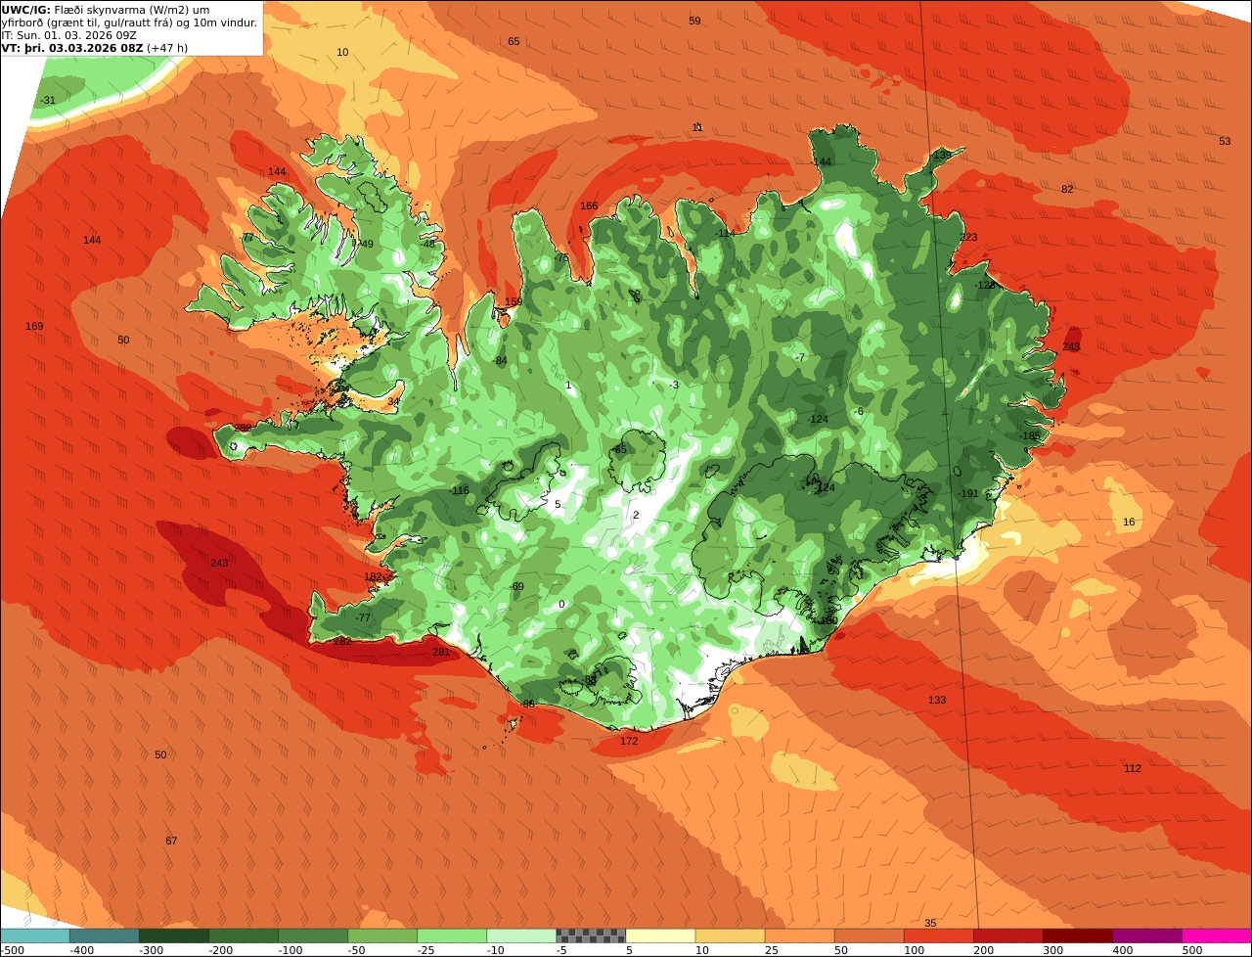Click the flux value 67 in lower left
The image size is (1252, 957).
point(171,841)
